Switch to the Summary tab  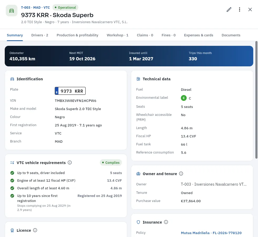click(x=15, y=35)
